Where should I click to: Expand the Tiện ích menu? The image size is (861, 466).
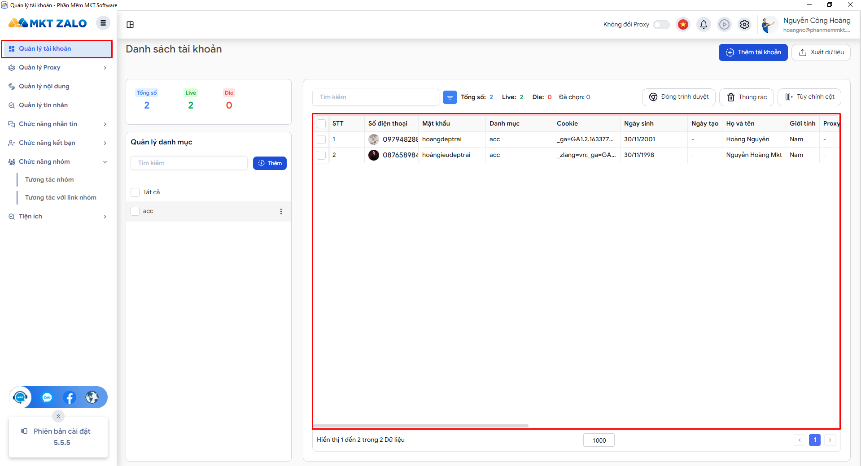pos(58,216)
